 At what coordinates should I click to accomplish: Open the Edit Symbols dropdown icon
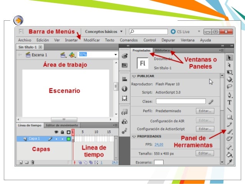72,55
